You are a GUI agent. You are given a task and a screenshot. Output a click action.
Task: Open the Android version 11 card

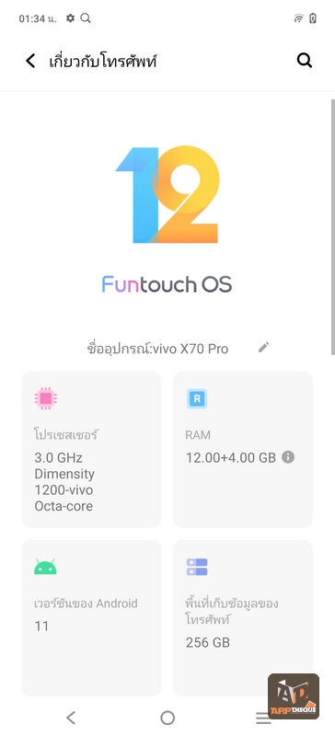tap(92, 617)
